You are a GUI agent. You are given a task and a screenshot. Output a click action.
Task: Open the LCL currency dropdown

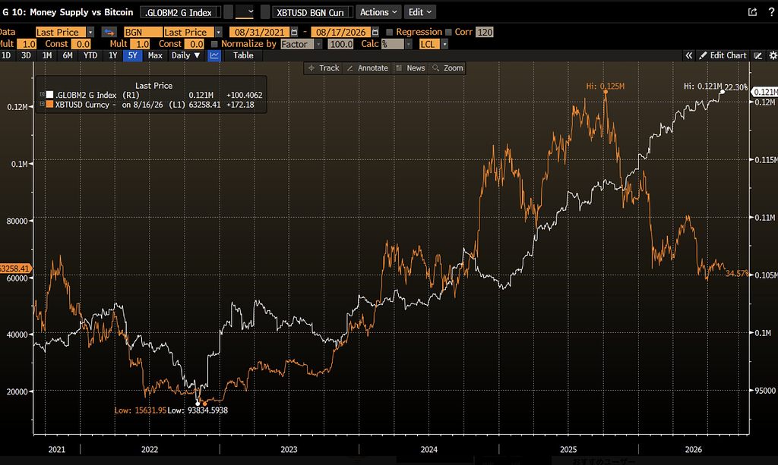[x=444, y=44]
